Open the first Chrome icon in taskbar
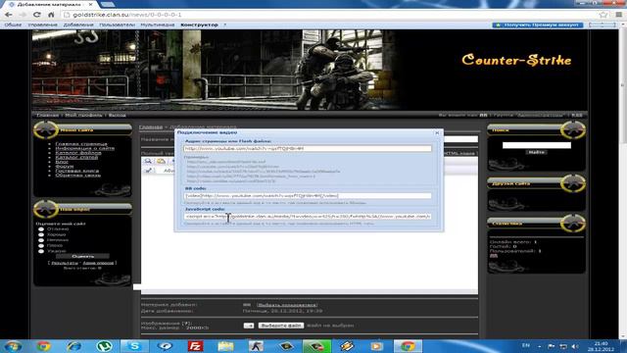This screenshot has height=353, width=627. coord(43,346)
